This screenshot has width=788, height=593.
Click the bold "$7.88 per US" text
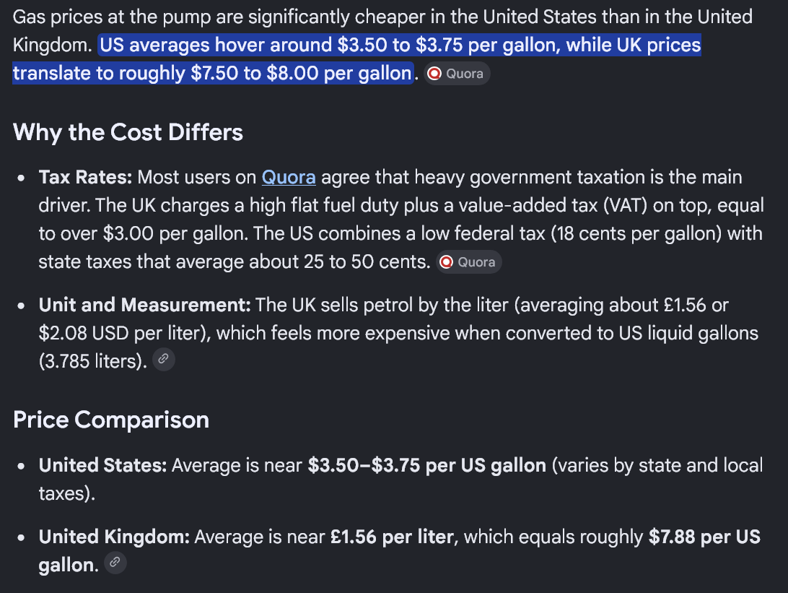pos(704,537)
